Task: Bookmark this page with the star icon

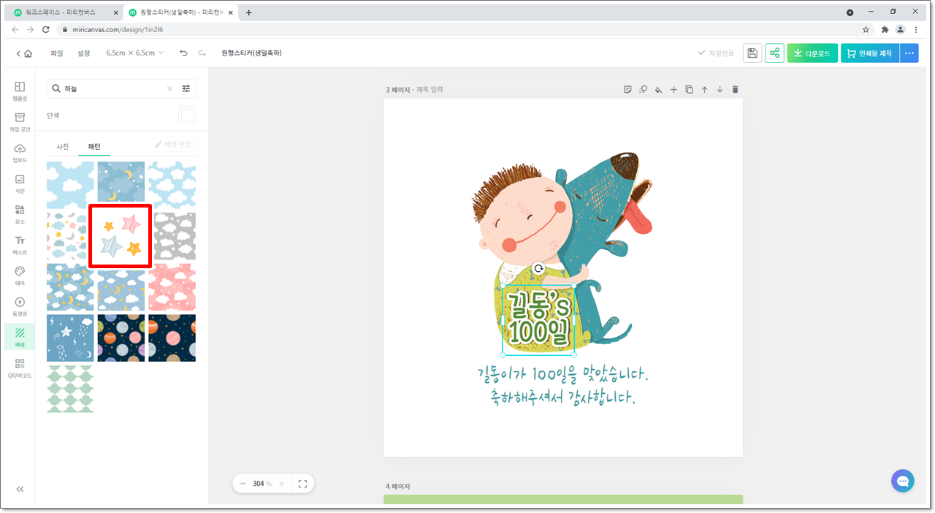Action: pyautogui.click(x=866, y=29)
